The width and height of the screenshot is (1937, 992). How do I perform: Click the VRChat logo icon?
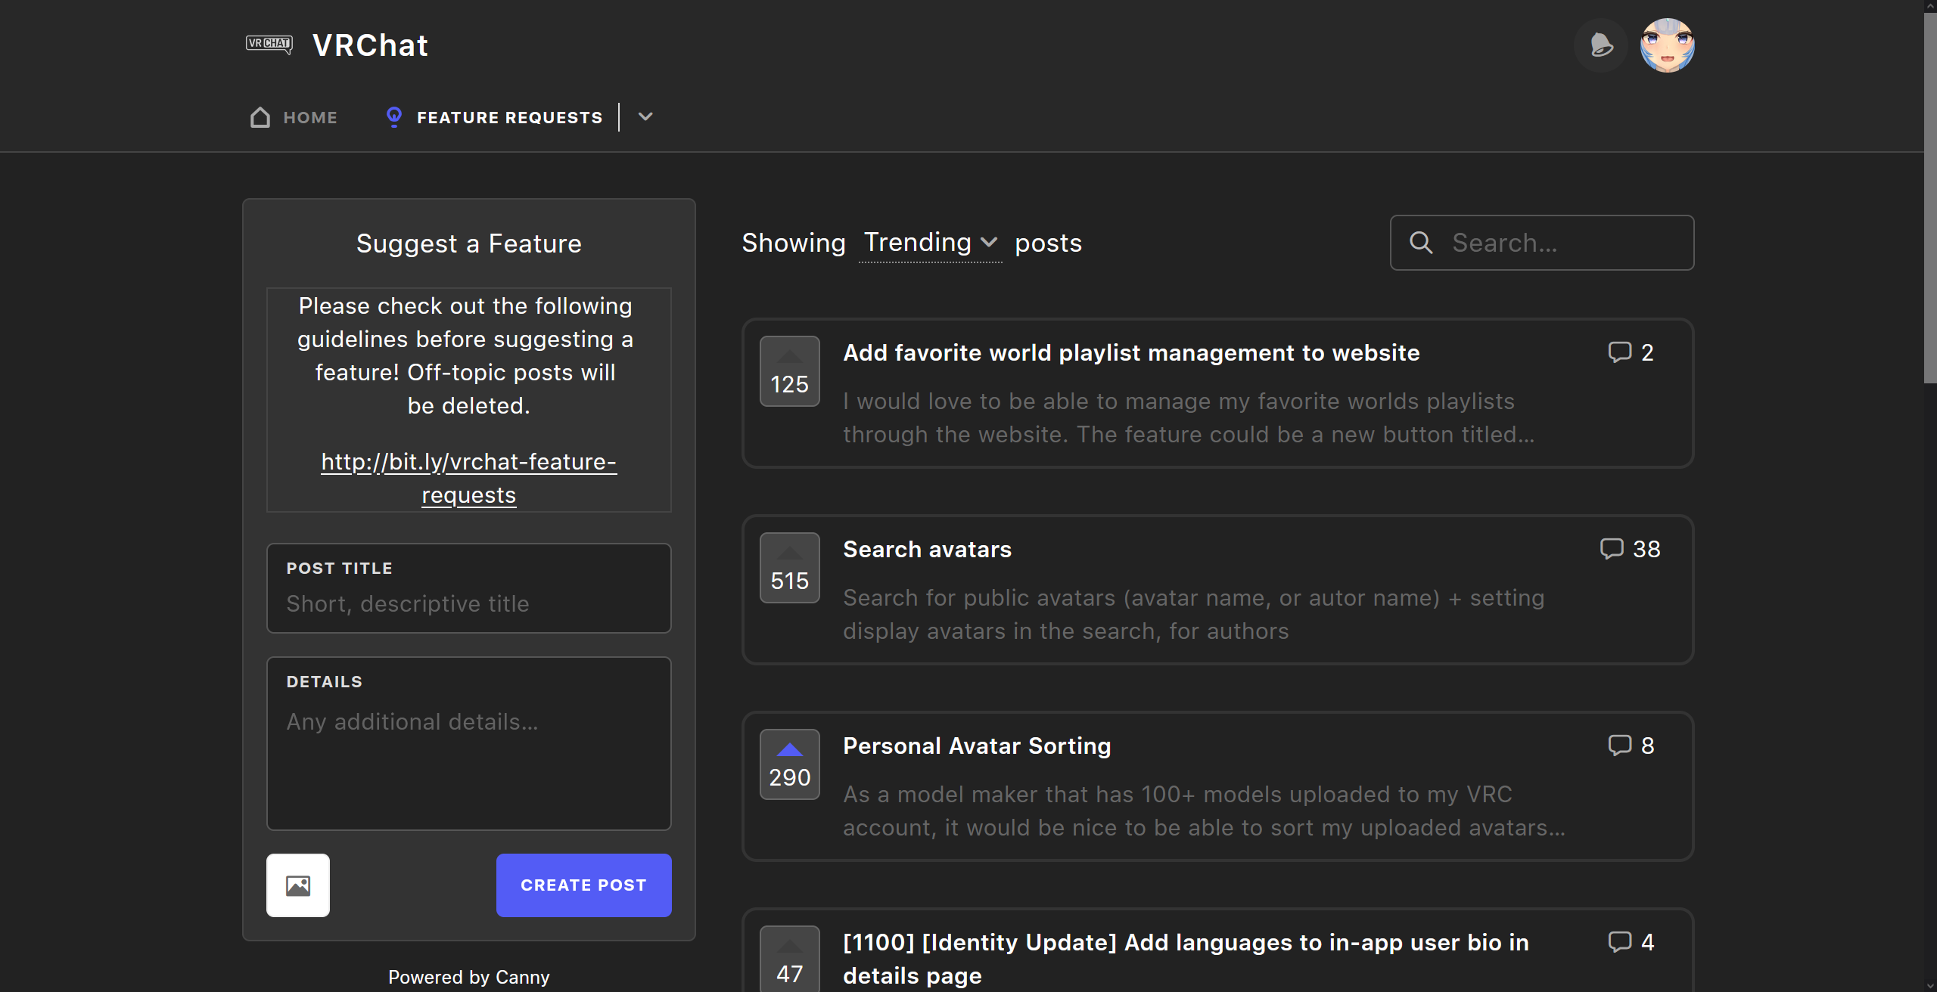tap(269, 44)
